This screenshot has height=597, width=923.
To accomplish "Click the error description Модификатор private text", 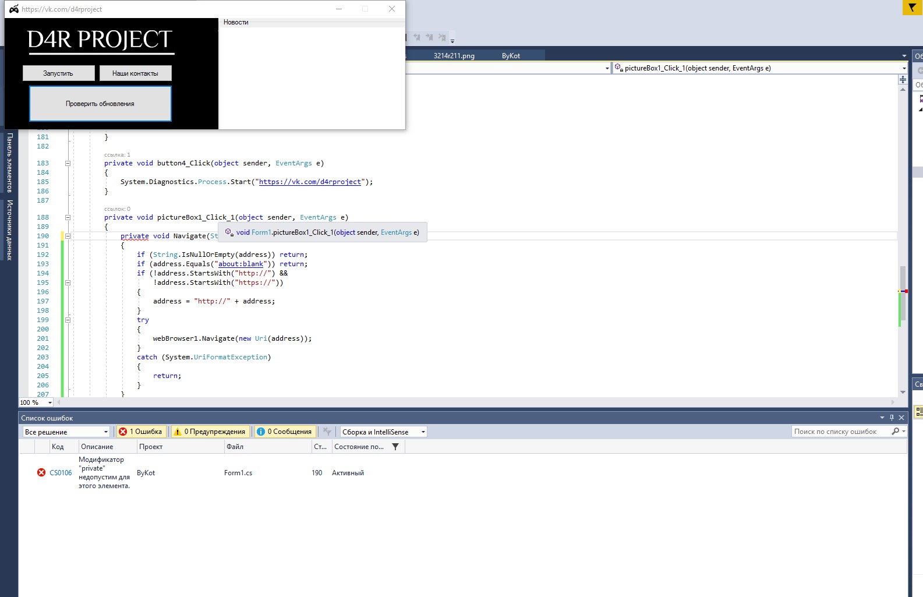I will pyautogui.click(x=104, y=472).
